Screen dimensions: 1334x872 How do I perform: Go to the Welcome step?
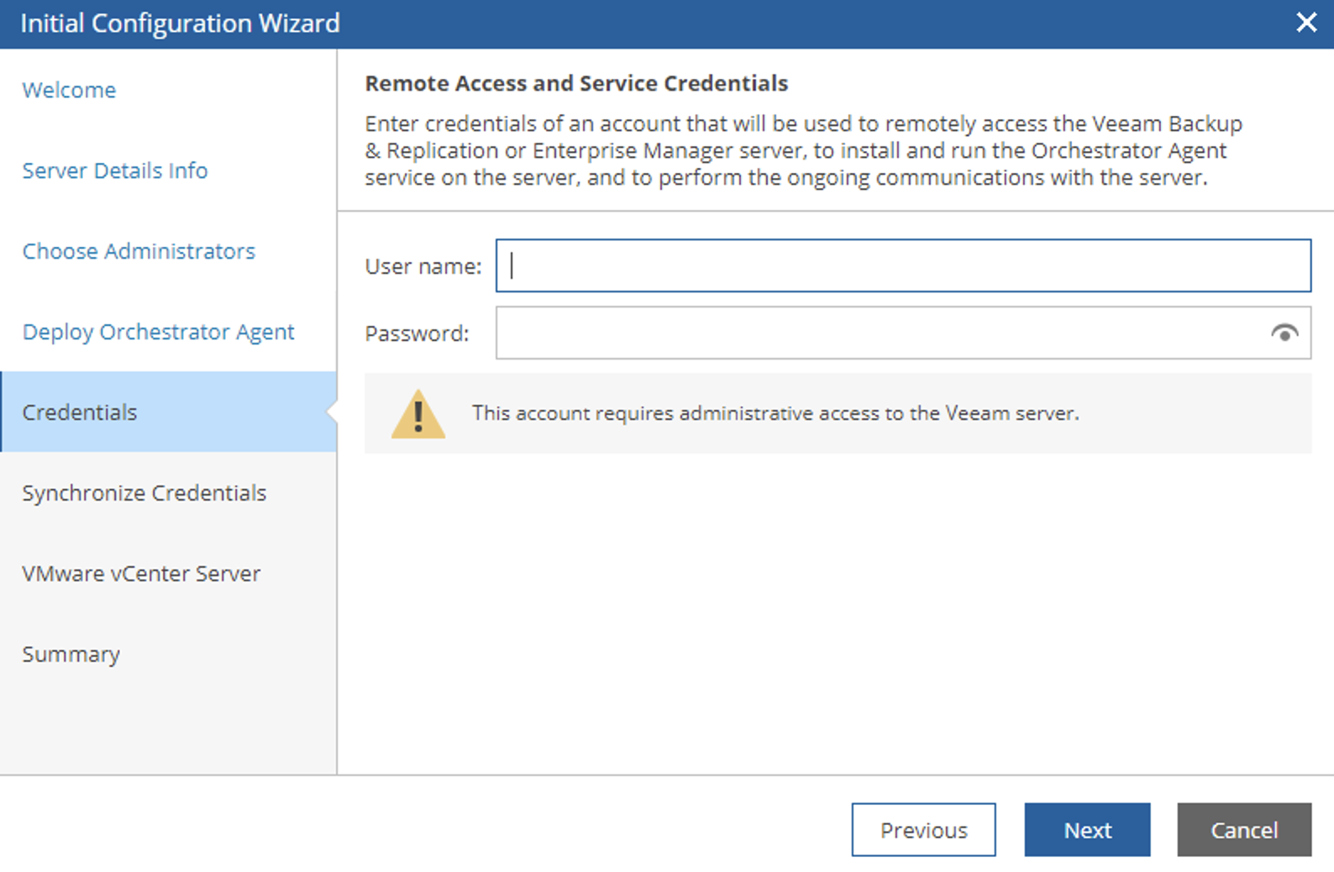69,90
